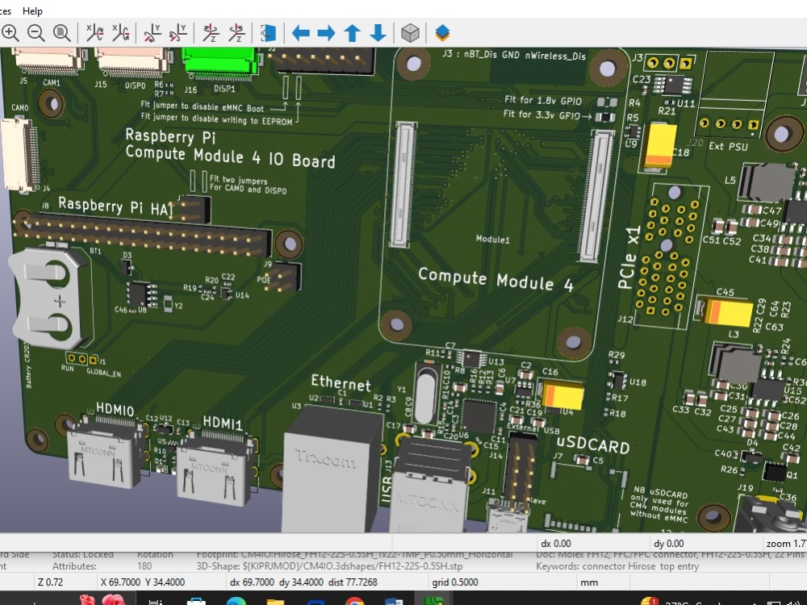
Task: Select the Zoom In tool
Action: [x=11, y=33]
